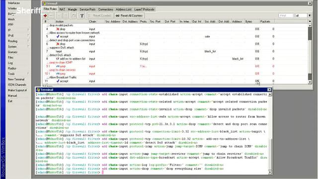Click the jump icon in rule 9
The width and height of the screenshot is (318, 179).
(x=58, y=66)
